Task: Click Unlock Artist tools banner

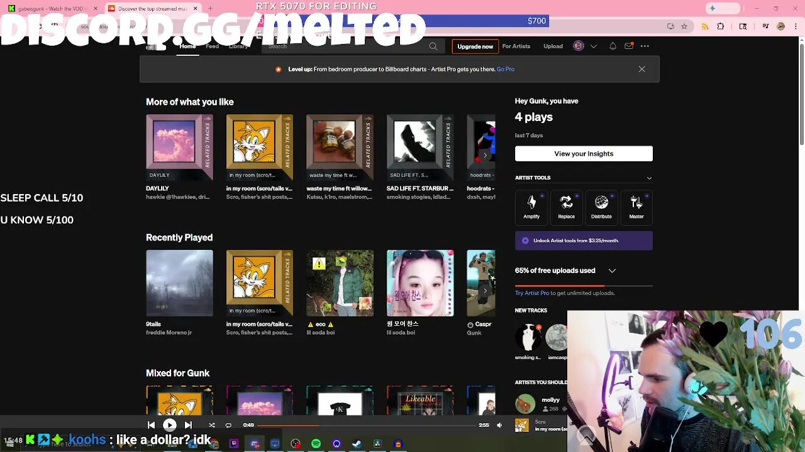Action: [x=584, y=240]
